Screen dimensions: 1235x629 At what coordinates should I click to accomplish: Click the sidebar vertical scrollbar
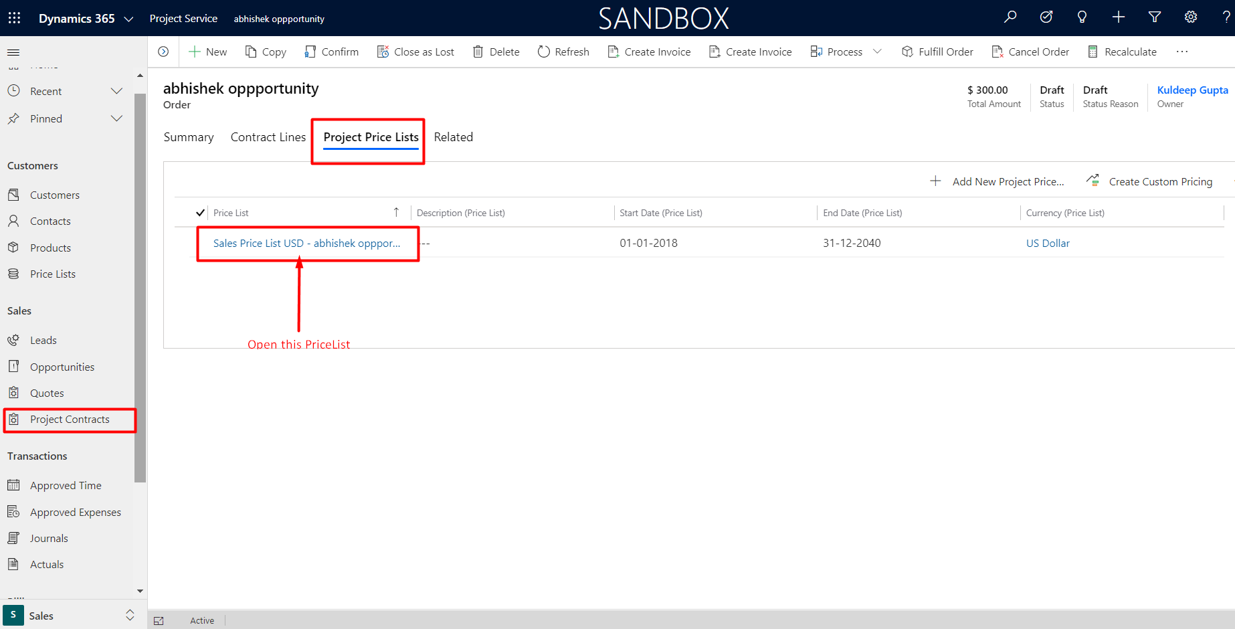click(x=140, y=288)
